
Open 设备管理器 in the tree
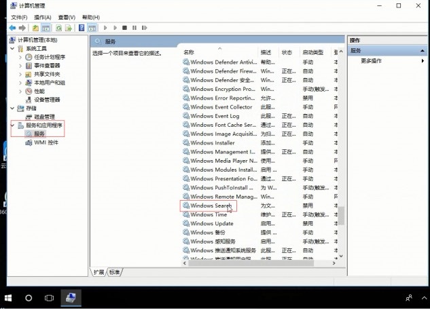(x=47, y=100)
